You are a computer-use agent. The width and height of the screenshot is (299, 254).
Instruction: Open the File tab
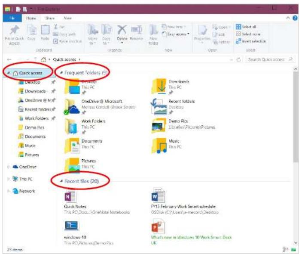point(12,18)
